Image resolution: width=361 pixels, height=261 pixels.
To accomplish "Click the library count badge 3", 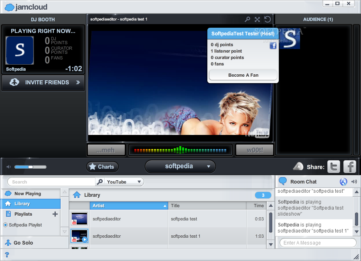I will pos(263,195).
